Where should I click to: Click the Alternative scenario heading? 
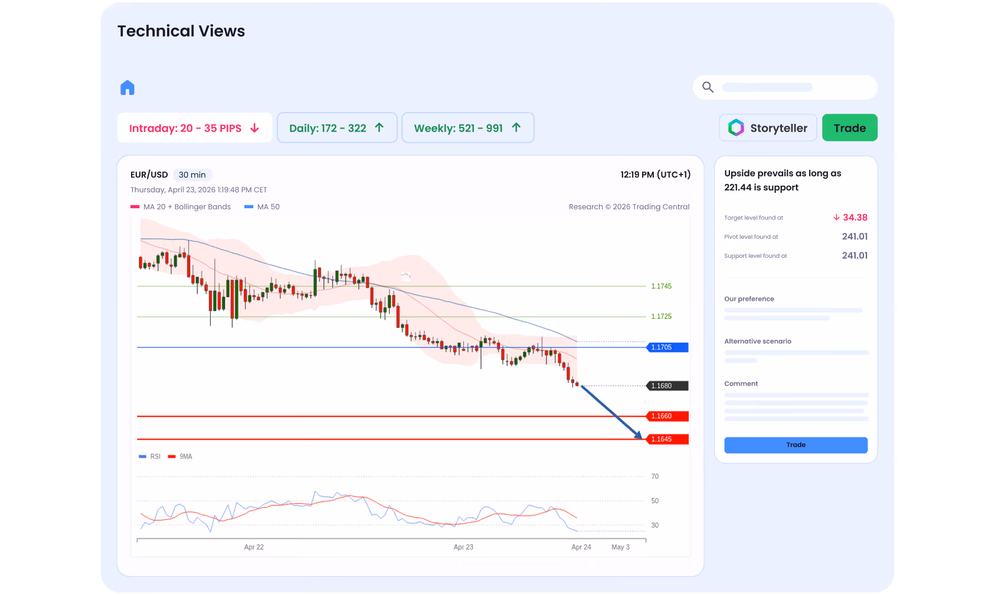click(758, 341)
